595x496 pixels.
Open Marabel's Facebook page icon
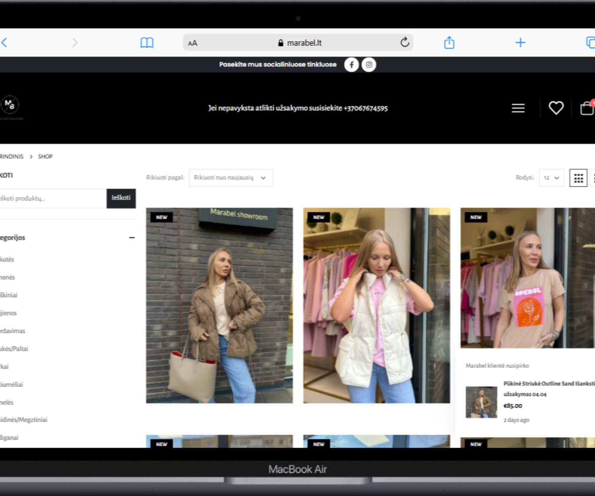(x=351, y=65)
